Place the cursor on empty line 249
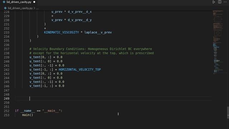229x129 pixels. coord(113,99)
